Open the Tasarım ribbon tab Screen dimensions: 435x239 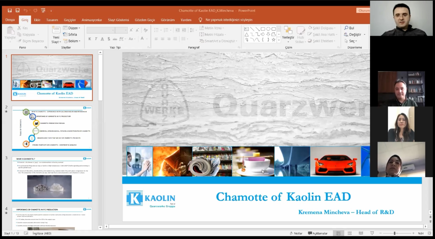tap(52, 20)
